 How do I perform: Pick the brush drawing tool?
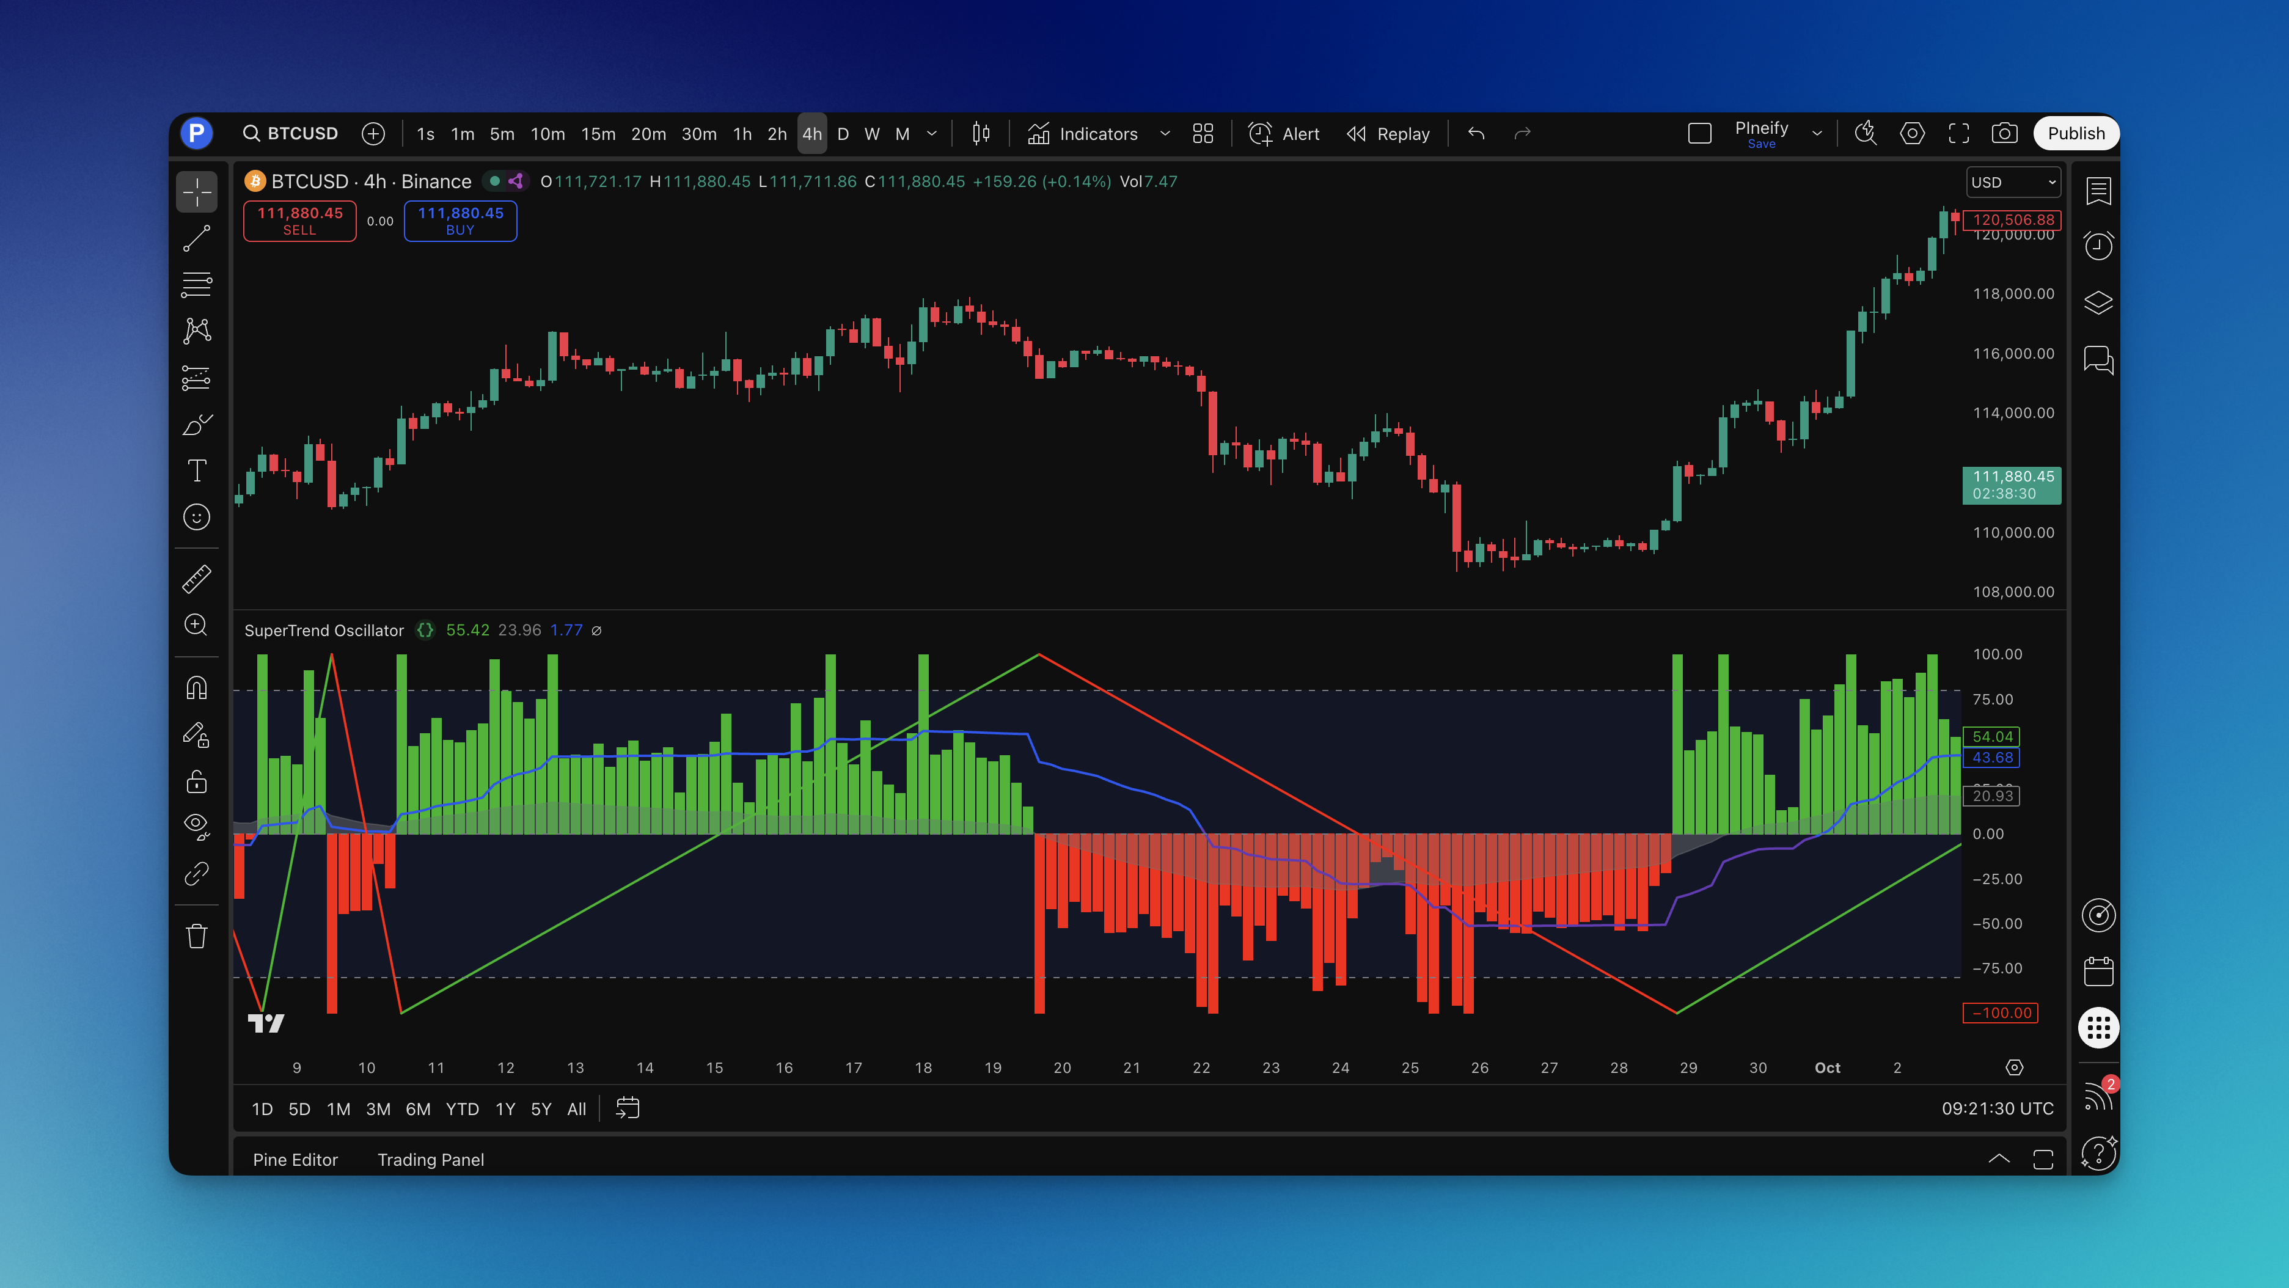click(x=196, y=425)
